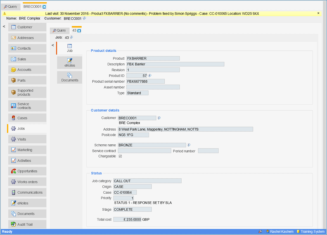327x235 pixels.
Task: Select the Jobs sidebar section
Action: pos(27,129)
